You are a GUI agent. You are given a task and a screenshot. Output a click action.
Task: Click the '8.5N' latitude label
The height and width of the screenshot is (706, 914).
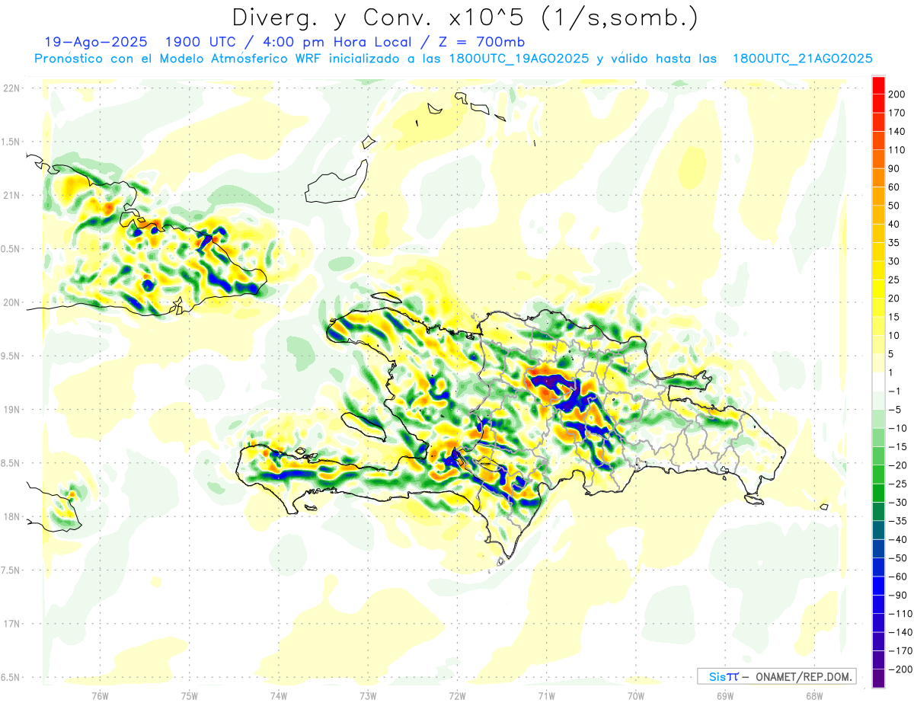pyautogui.click(x=11, y=463)
